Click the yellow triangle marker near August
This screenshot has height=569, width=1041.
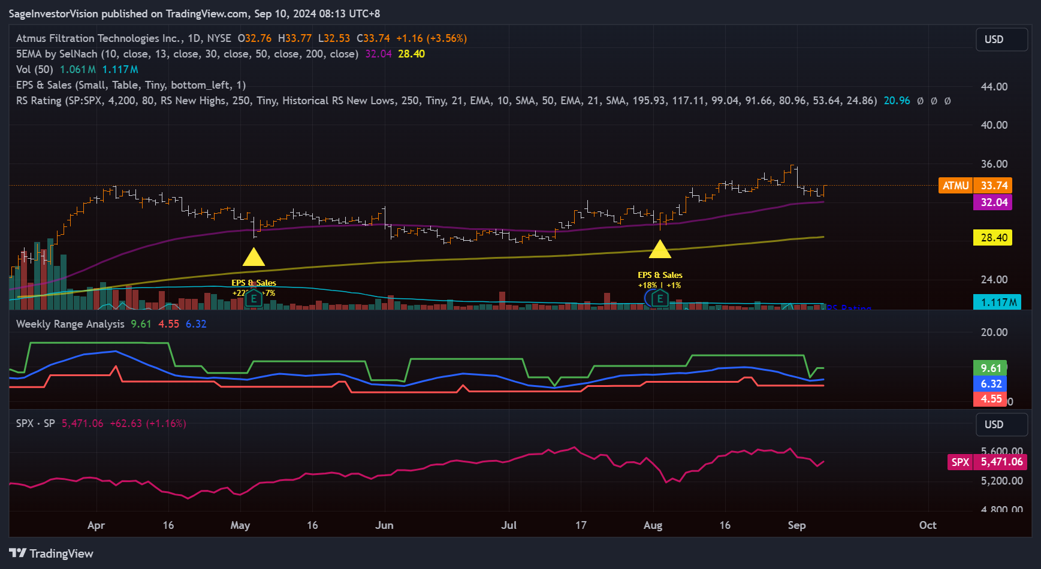tap(660, 249)
